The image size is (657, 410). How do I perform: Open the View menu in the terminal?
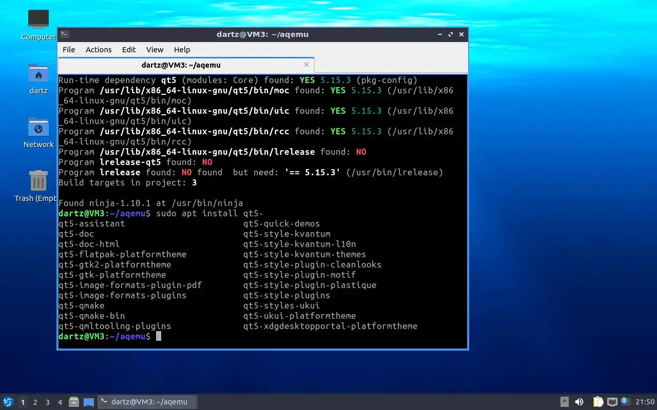(154, 50)
